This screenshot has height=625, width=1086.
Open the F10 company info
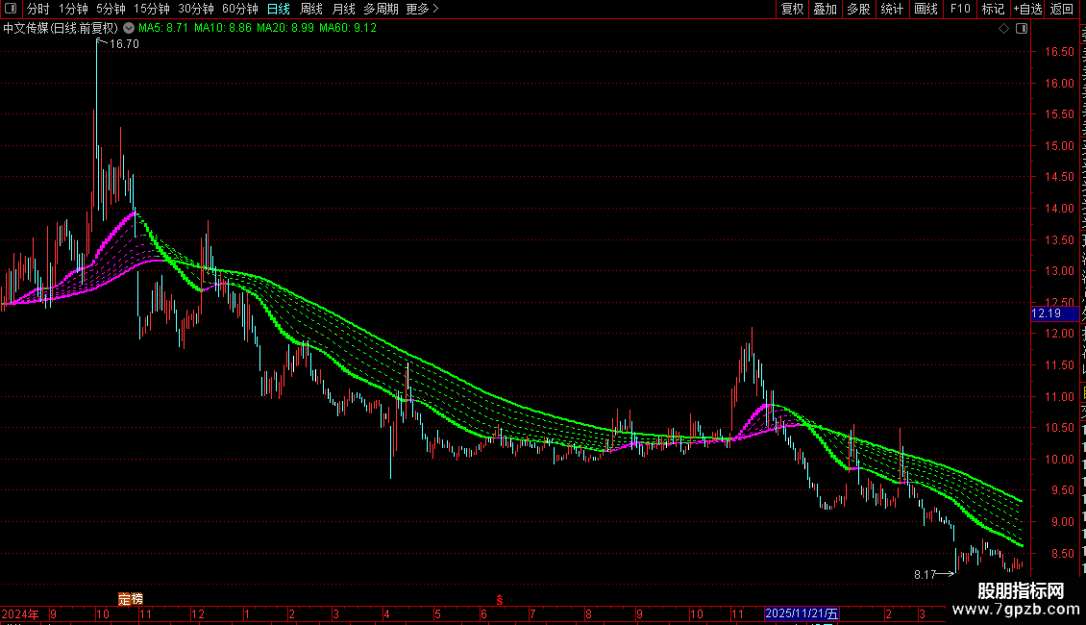[x=959, y=9]
